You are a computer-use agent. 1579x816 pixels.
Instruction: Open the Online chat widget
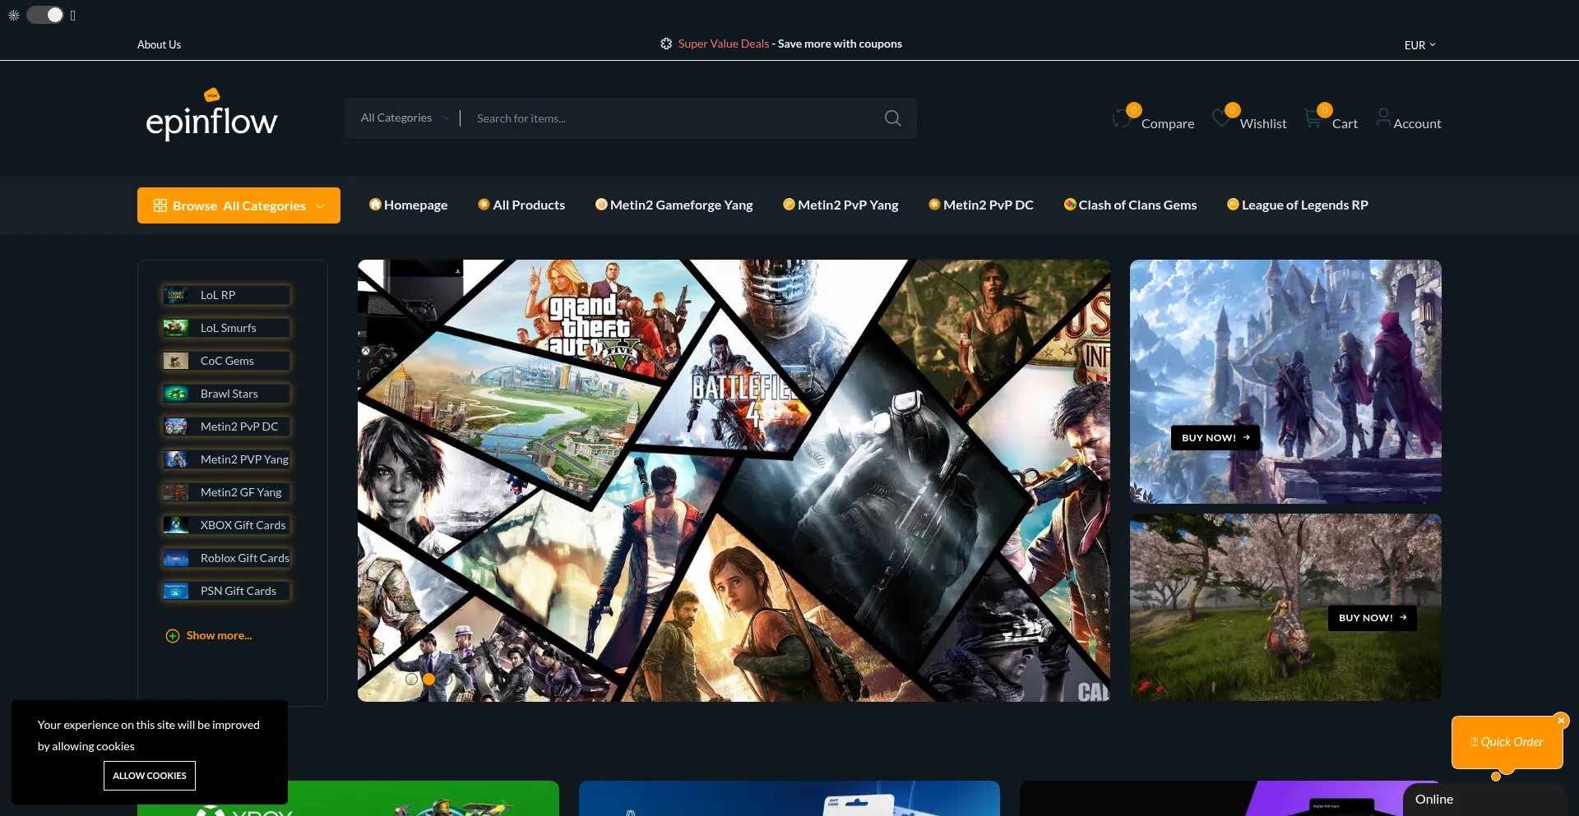tap(1484, 800)
